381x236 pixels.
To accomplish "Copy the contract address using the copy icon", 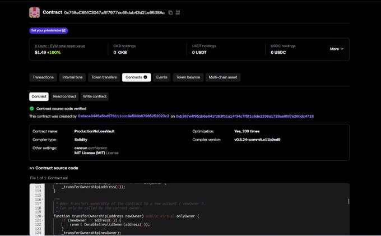I will (x=170, y=12).
